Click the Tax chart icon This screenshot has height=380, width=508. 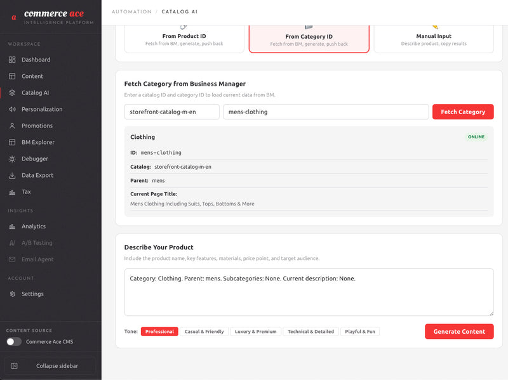point(12,192)
